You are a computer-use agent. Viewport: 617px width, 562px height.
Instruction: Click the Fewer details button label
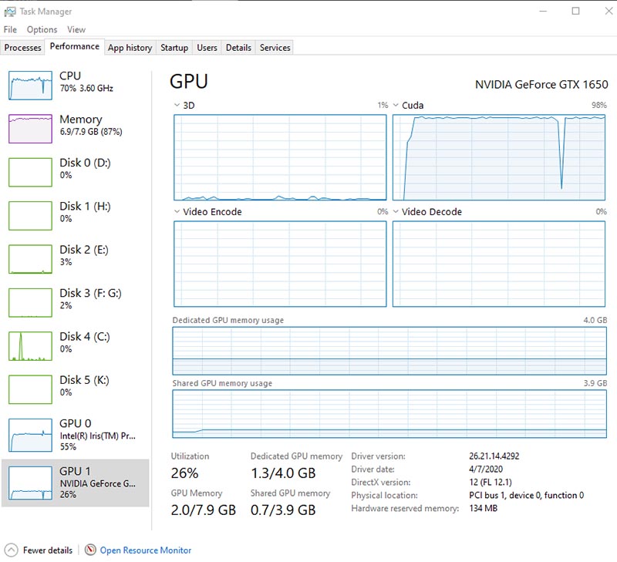(48, 550)
